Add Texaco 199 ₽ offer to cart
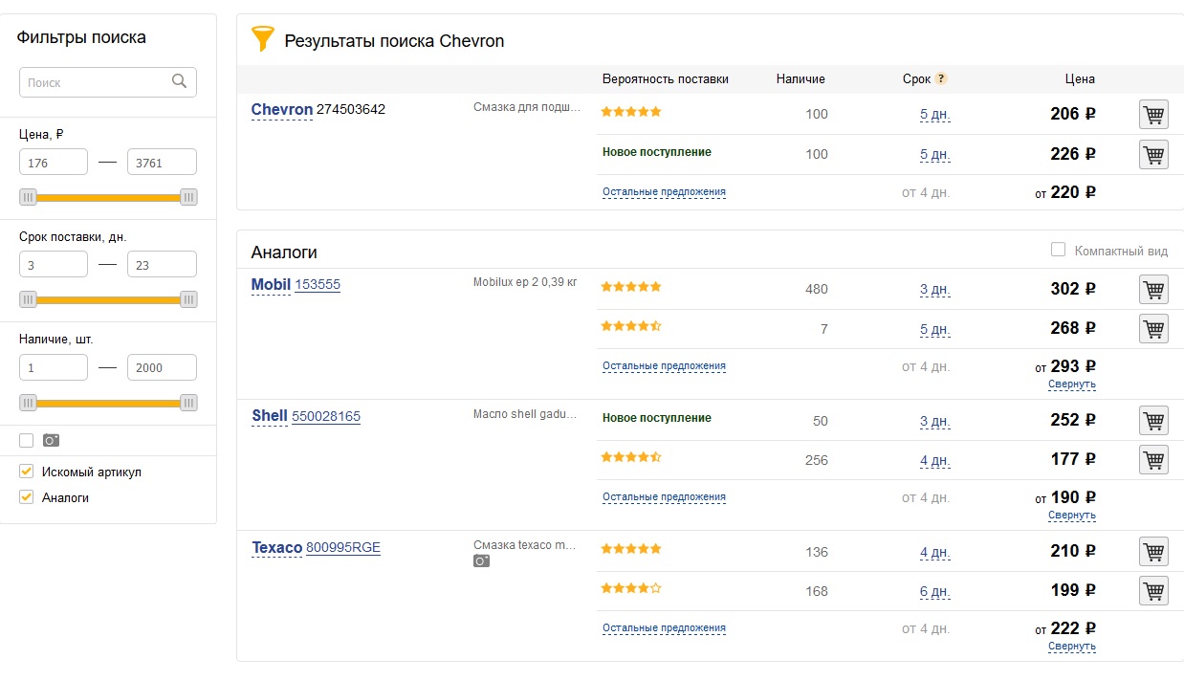The image size is (1184, 681). (1153, 591)
